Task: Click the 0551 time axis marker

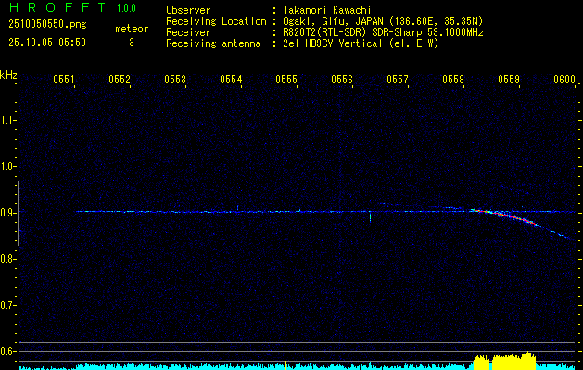Action: pos(64,80)
